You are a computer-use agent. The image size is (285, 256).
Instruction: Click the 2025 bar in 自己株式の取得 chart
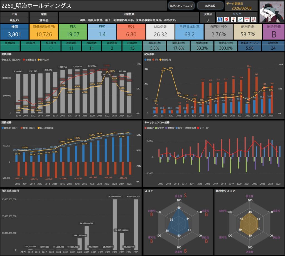click(x=136, y=224)
